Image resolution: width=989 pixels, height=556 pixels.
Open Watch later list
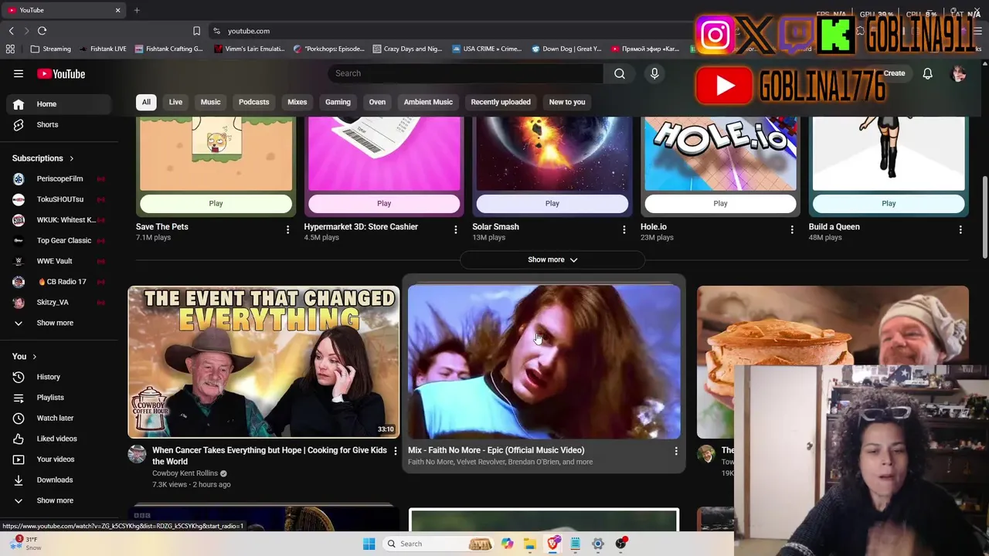[59, 418]
